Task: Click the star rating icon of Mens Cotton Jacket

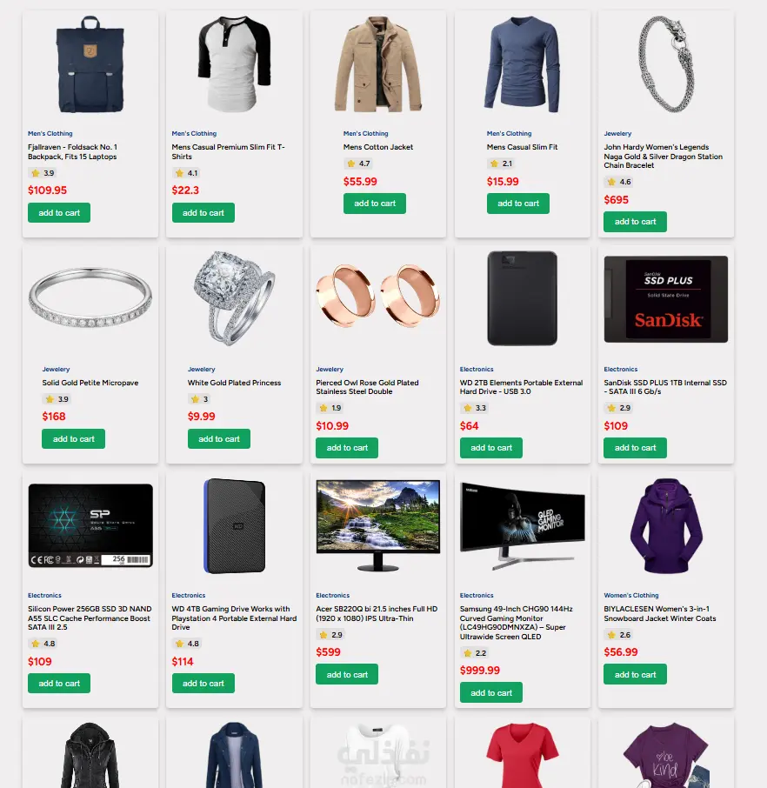Action: pos(350,164)
